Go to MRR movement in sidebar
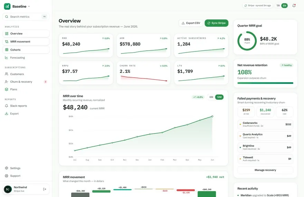This screenshot has width=304, height=197. (x=26, y=42)
